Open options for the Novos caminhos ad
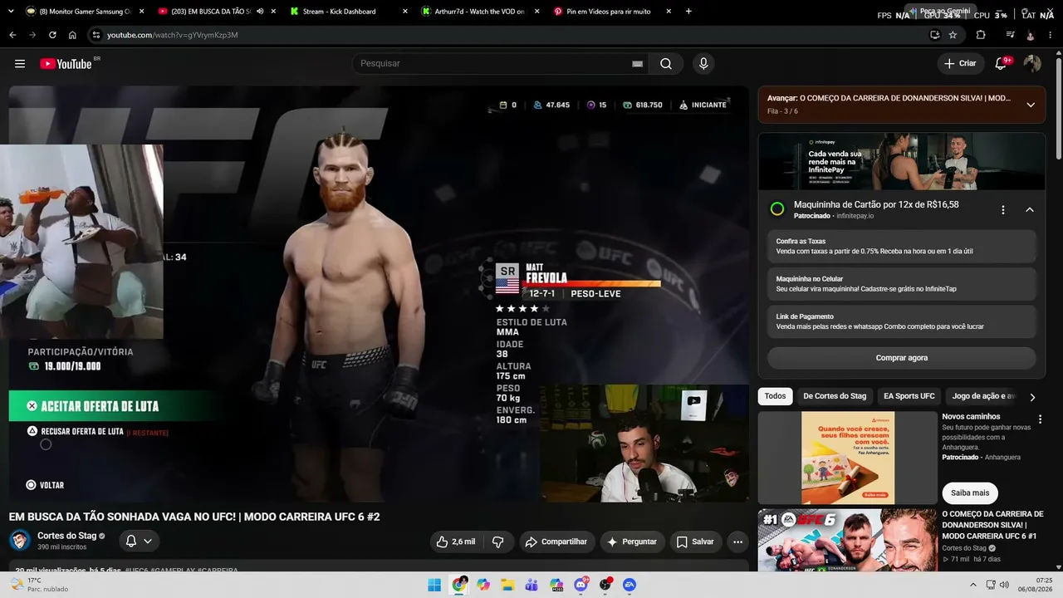 pyautogui.click(x=1040, y=419)
